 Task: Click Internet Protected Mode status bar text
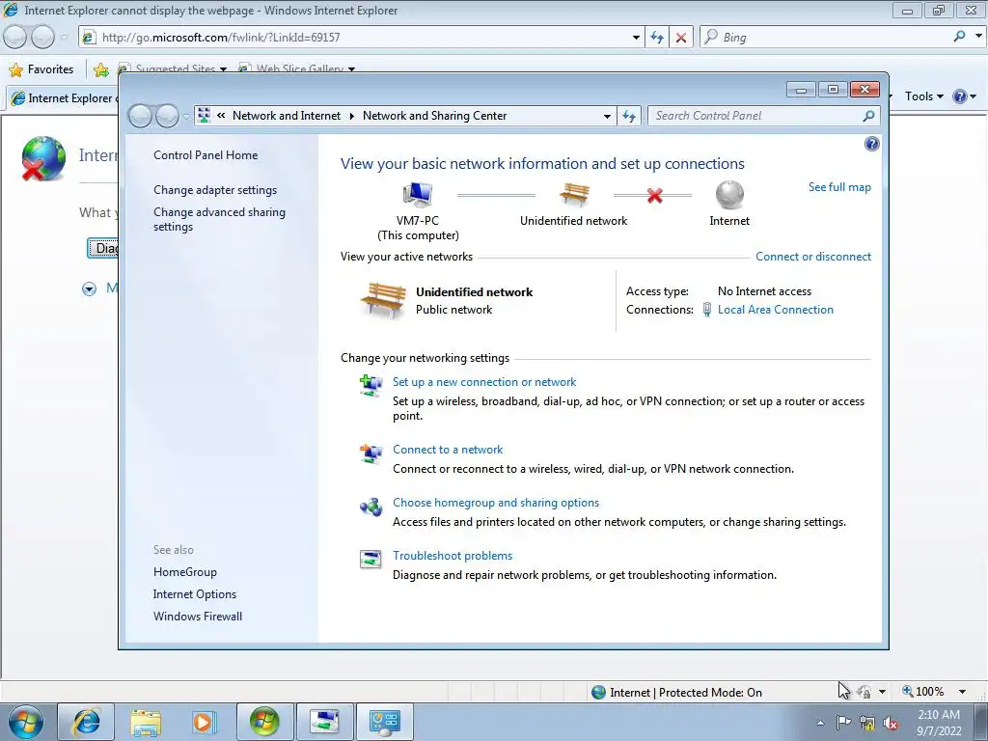[x=686, y=693]
